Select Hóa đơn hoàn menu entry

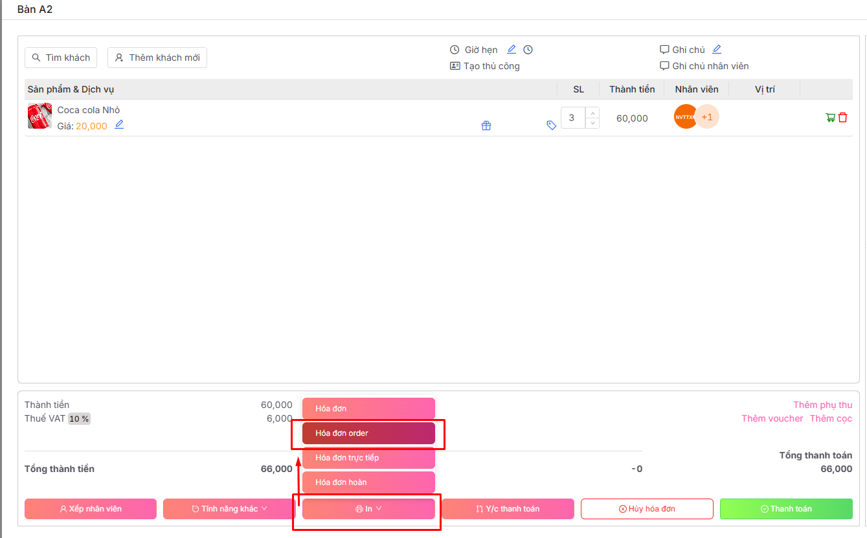click(x=368, y=482)
